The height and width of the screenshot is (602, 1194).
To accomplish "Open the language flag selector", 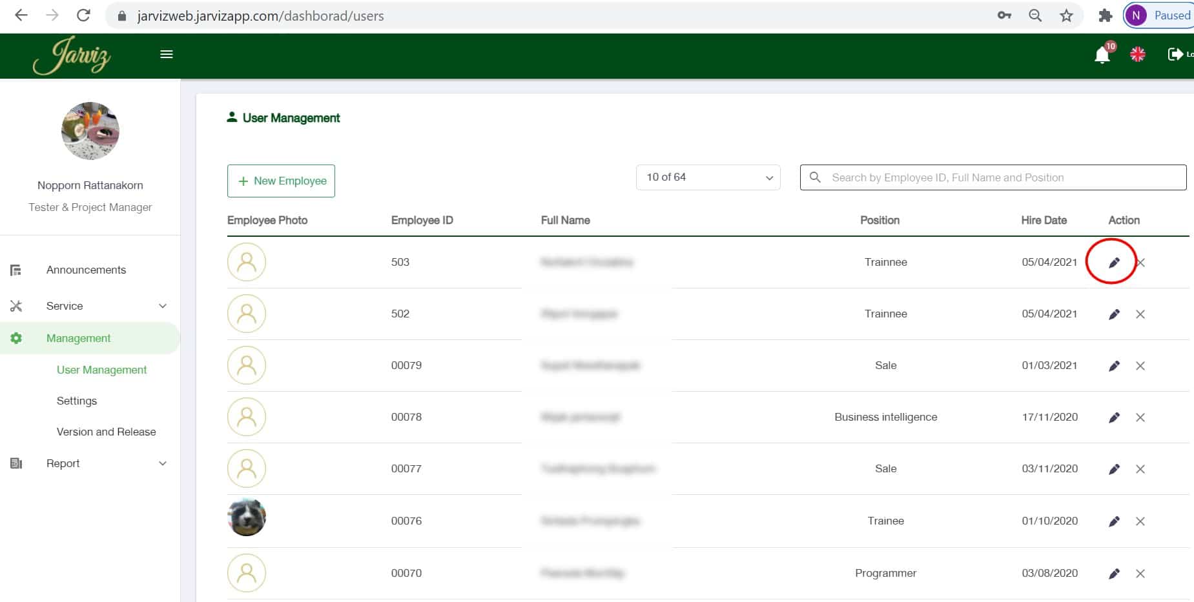I will 1137,55.
